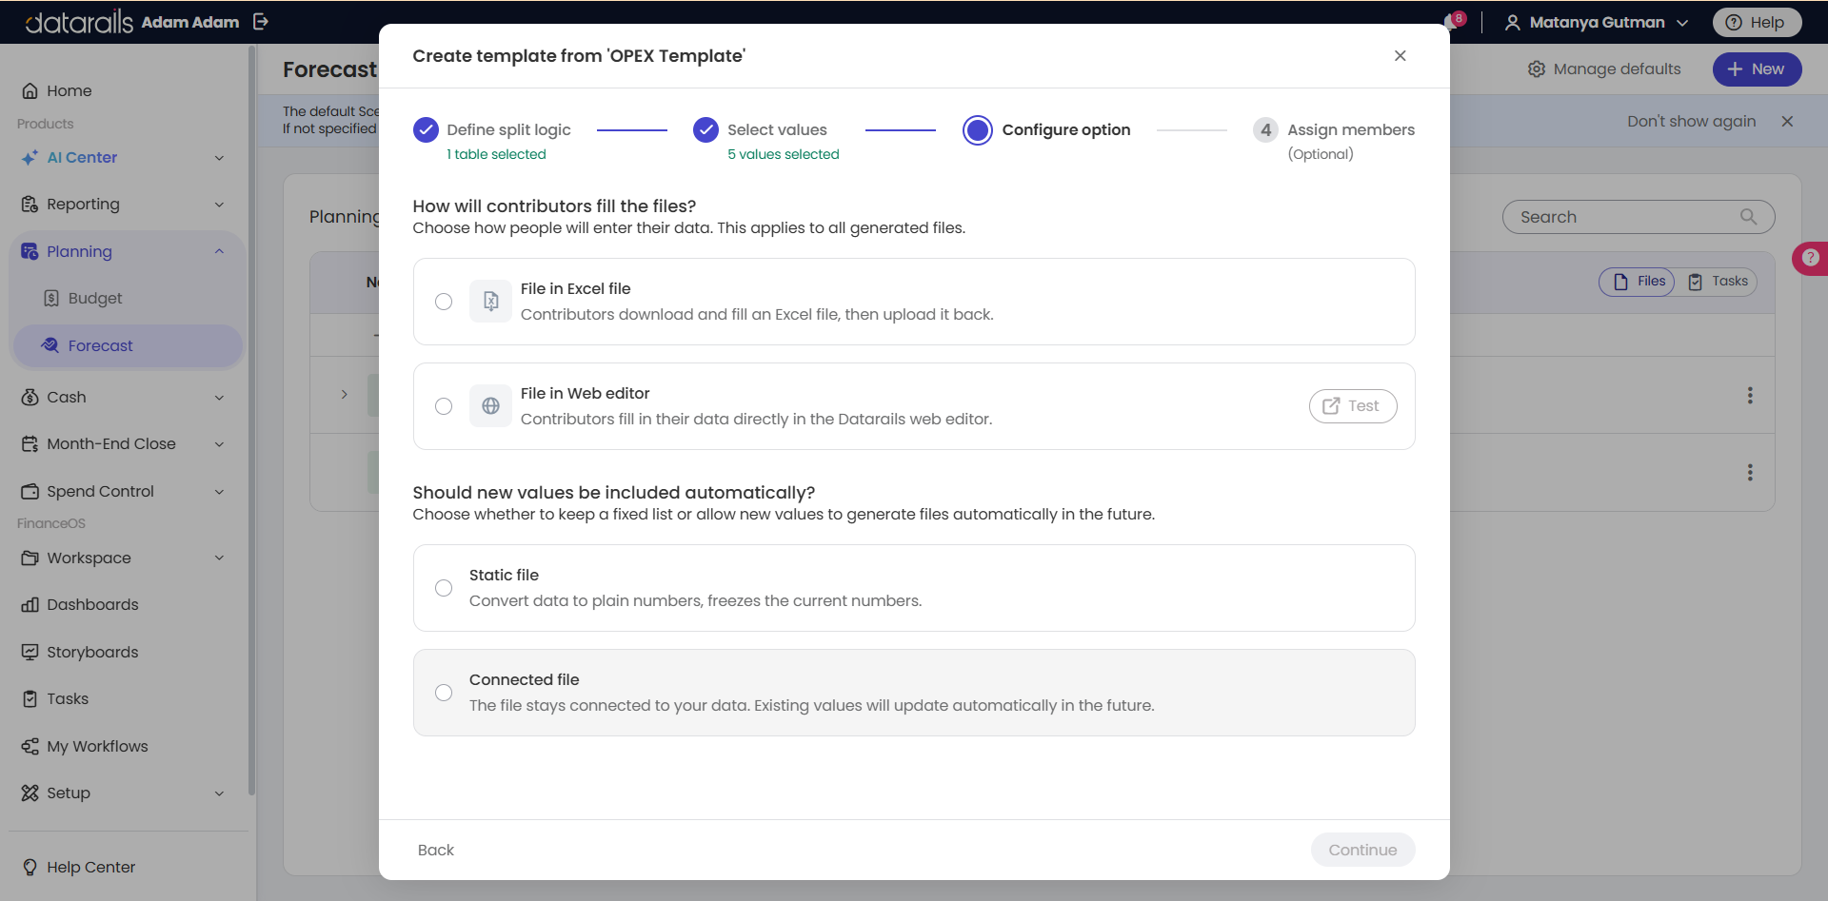Image resolution: width=1828 pixels, height=901 pixels.
Task: Click the Forecast icon in sidebar
Action: click(50, 345)
